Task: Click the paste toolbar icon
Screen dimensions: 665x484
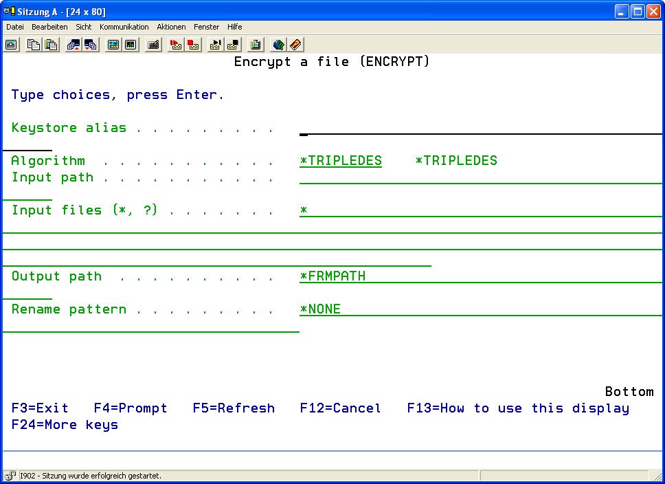Action: 51,45
